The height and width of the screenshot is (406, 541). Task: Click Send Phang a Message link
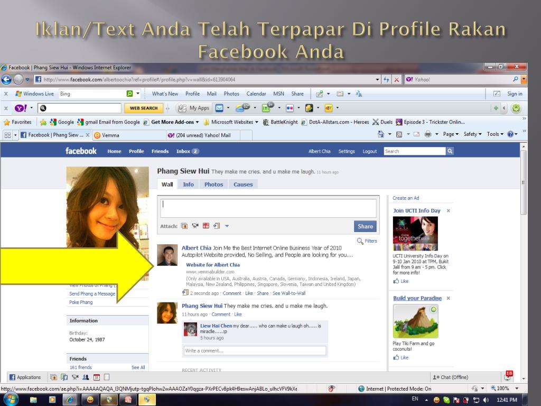tap(92, 293)
